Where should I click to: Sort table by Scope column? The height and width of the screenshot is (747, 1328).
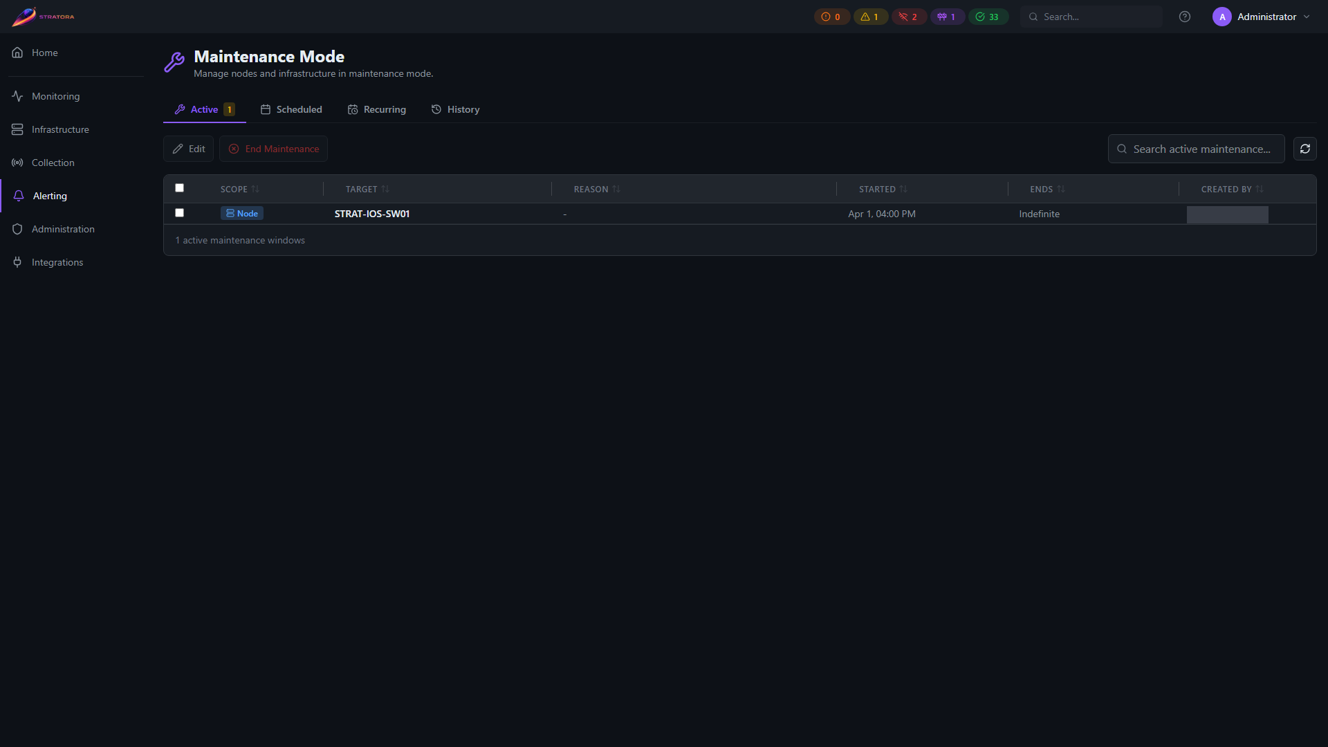tap(239, 189)
